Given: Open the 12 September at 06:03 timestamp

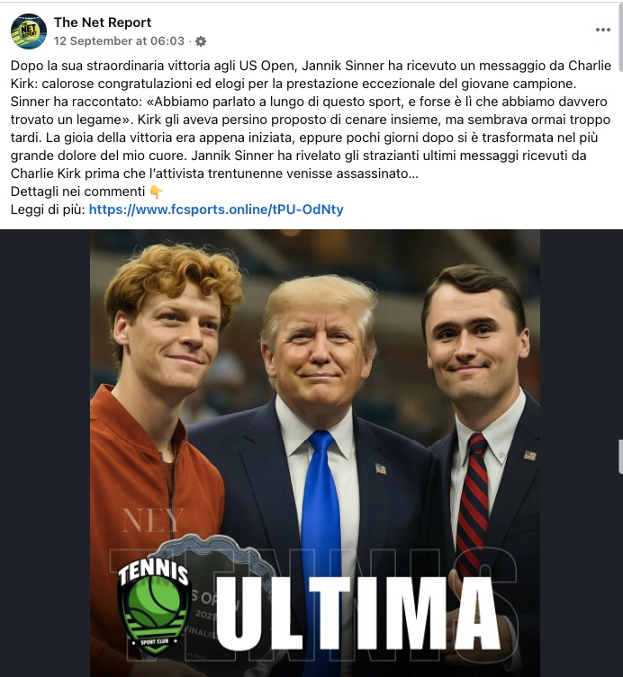Looking at the screenshot, I should pyautogui.click(x=119, y=41).
